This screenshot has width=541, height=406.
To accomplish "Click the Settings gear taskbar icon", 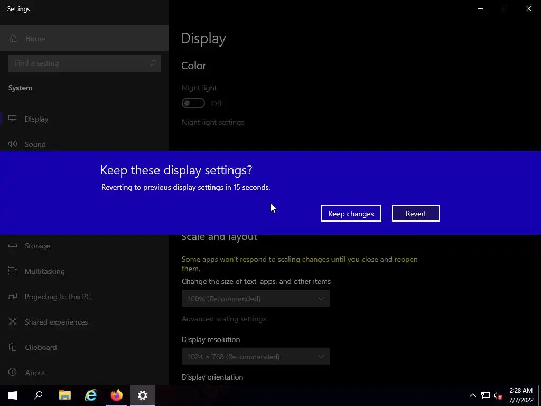I will tap(143, 395).
